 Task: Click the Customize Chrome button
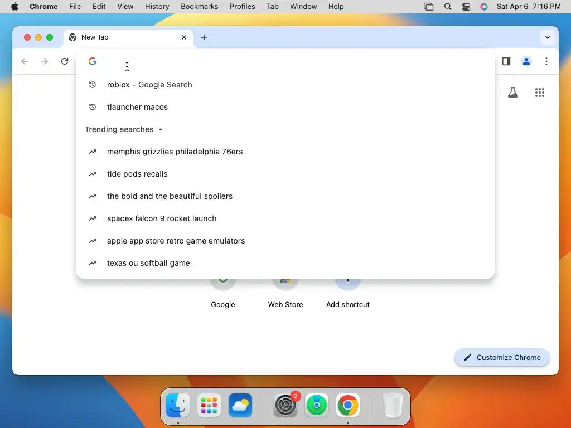[502, 357]
